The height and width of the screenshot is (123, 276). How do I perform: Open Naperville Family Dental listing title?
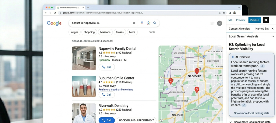[x=118, y=48]
